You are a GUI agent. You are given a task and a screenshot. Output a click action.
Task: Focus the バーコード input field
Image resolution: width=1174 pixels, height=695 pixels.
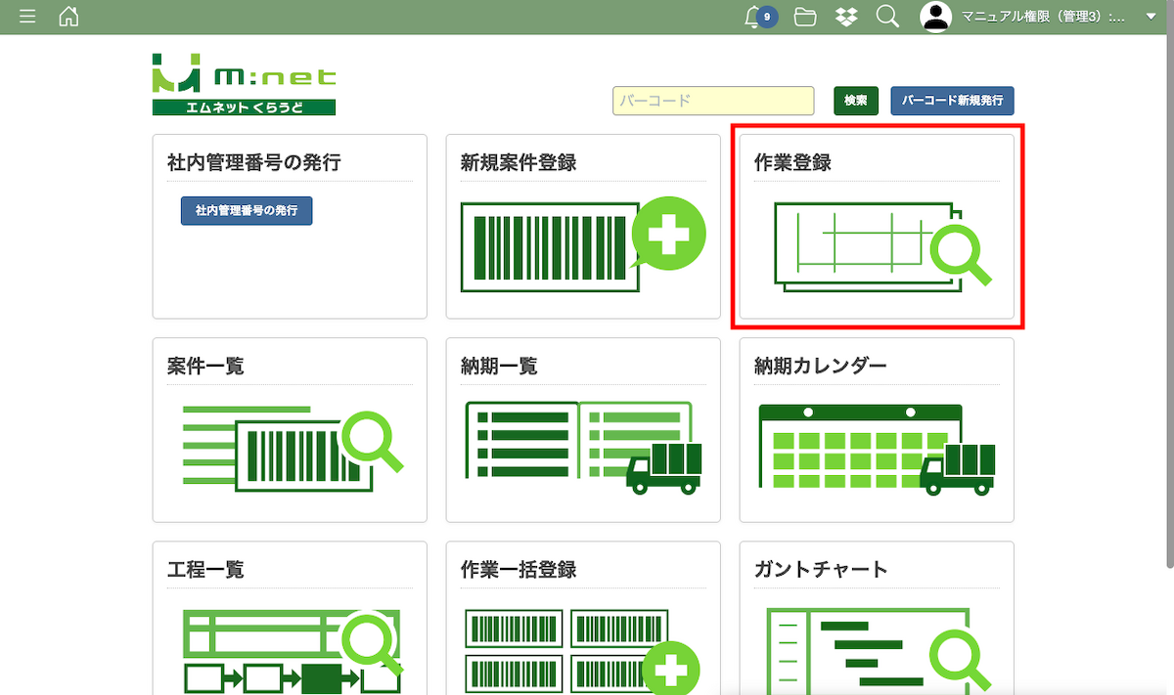coord(713,101)
